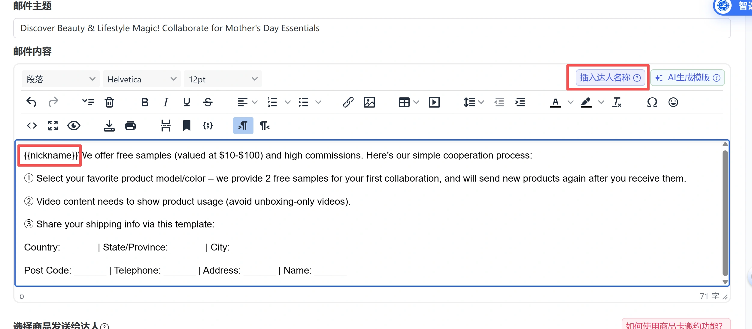Click the insert link icon
This screenshot has height=329, width=752.
(348, 102)
